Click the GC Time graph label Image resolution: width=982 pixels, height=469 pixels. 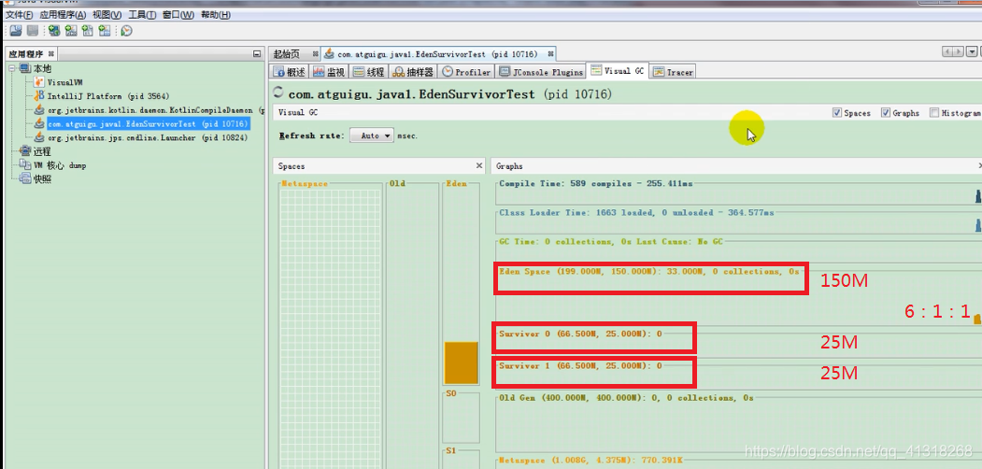pyautogui.click(x=611, y=241)
